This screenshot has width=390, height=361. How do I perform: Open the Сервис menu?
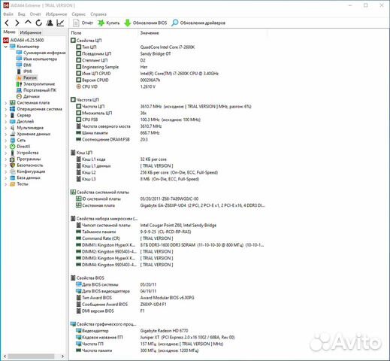click(x=79, y=14)
